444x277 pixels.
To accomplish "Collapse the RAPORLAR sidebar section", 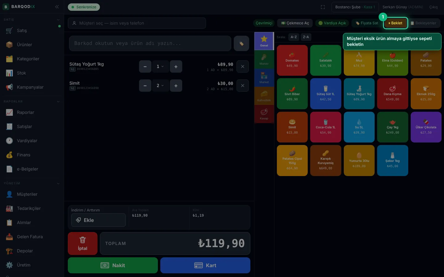I will coord(58,102).
